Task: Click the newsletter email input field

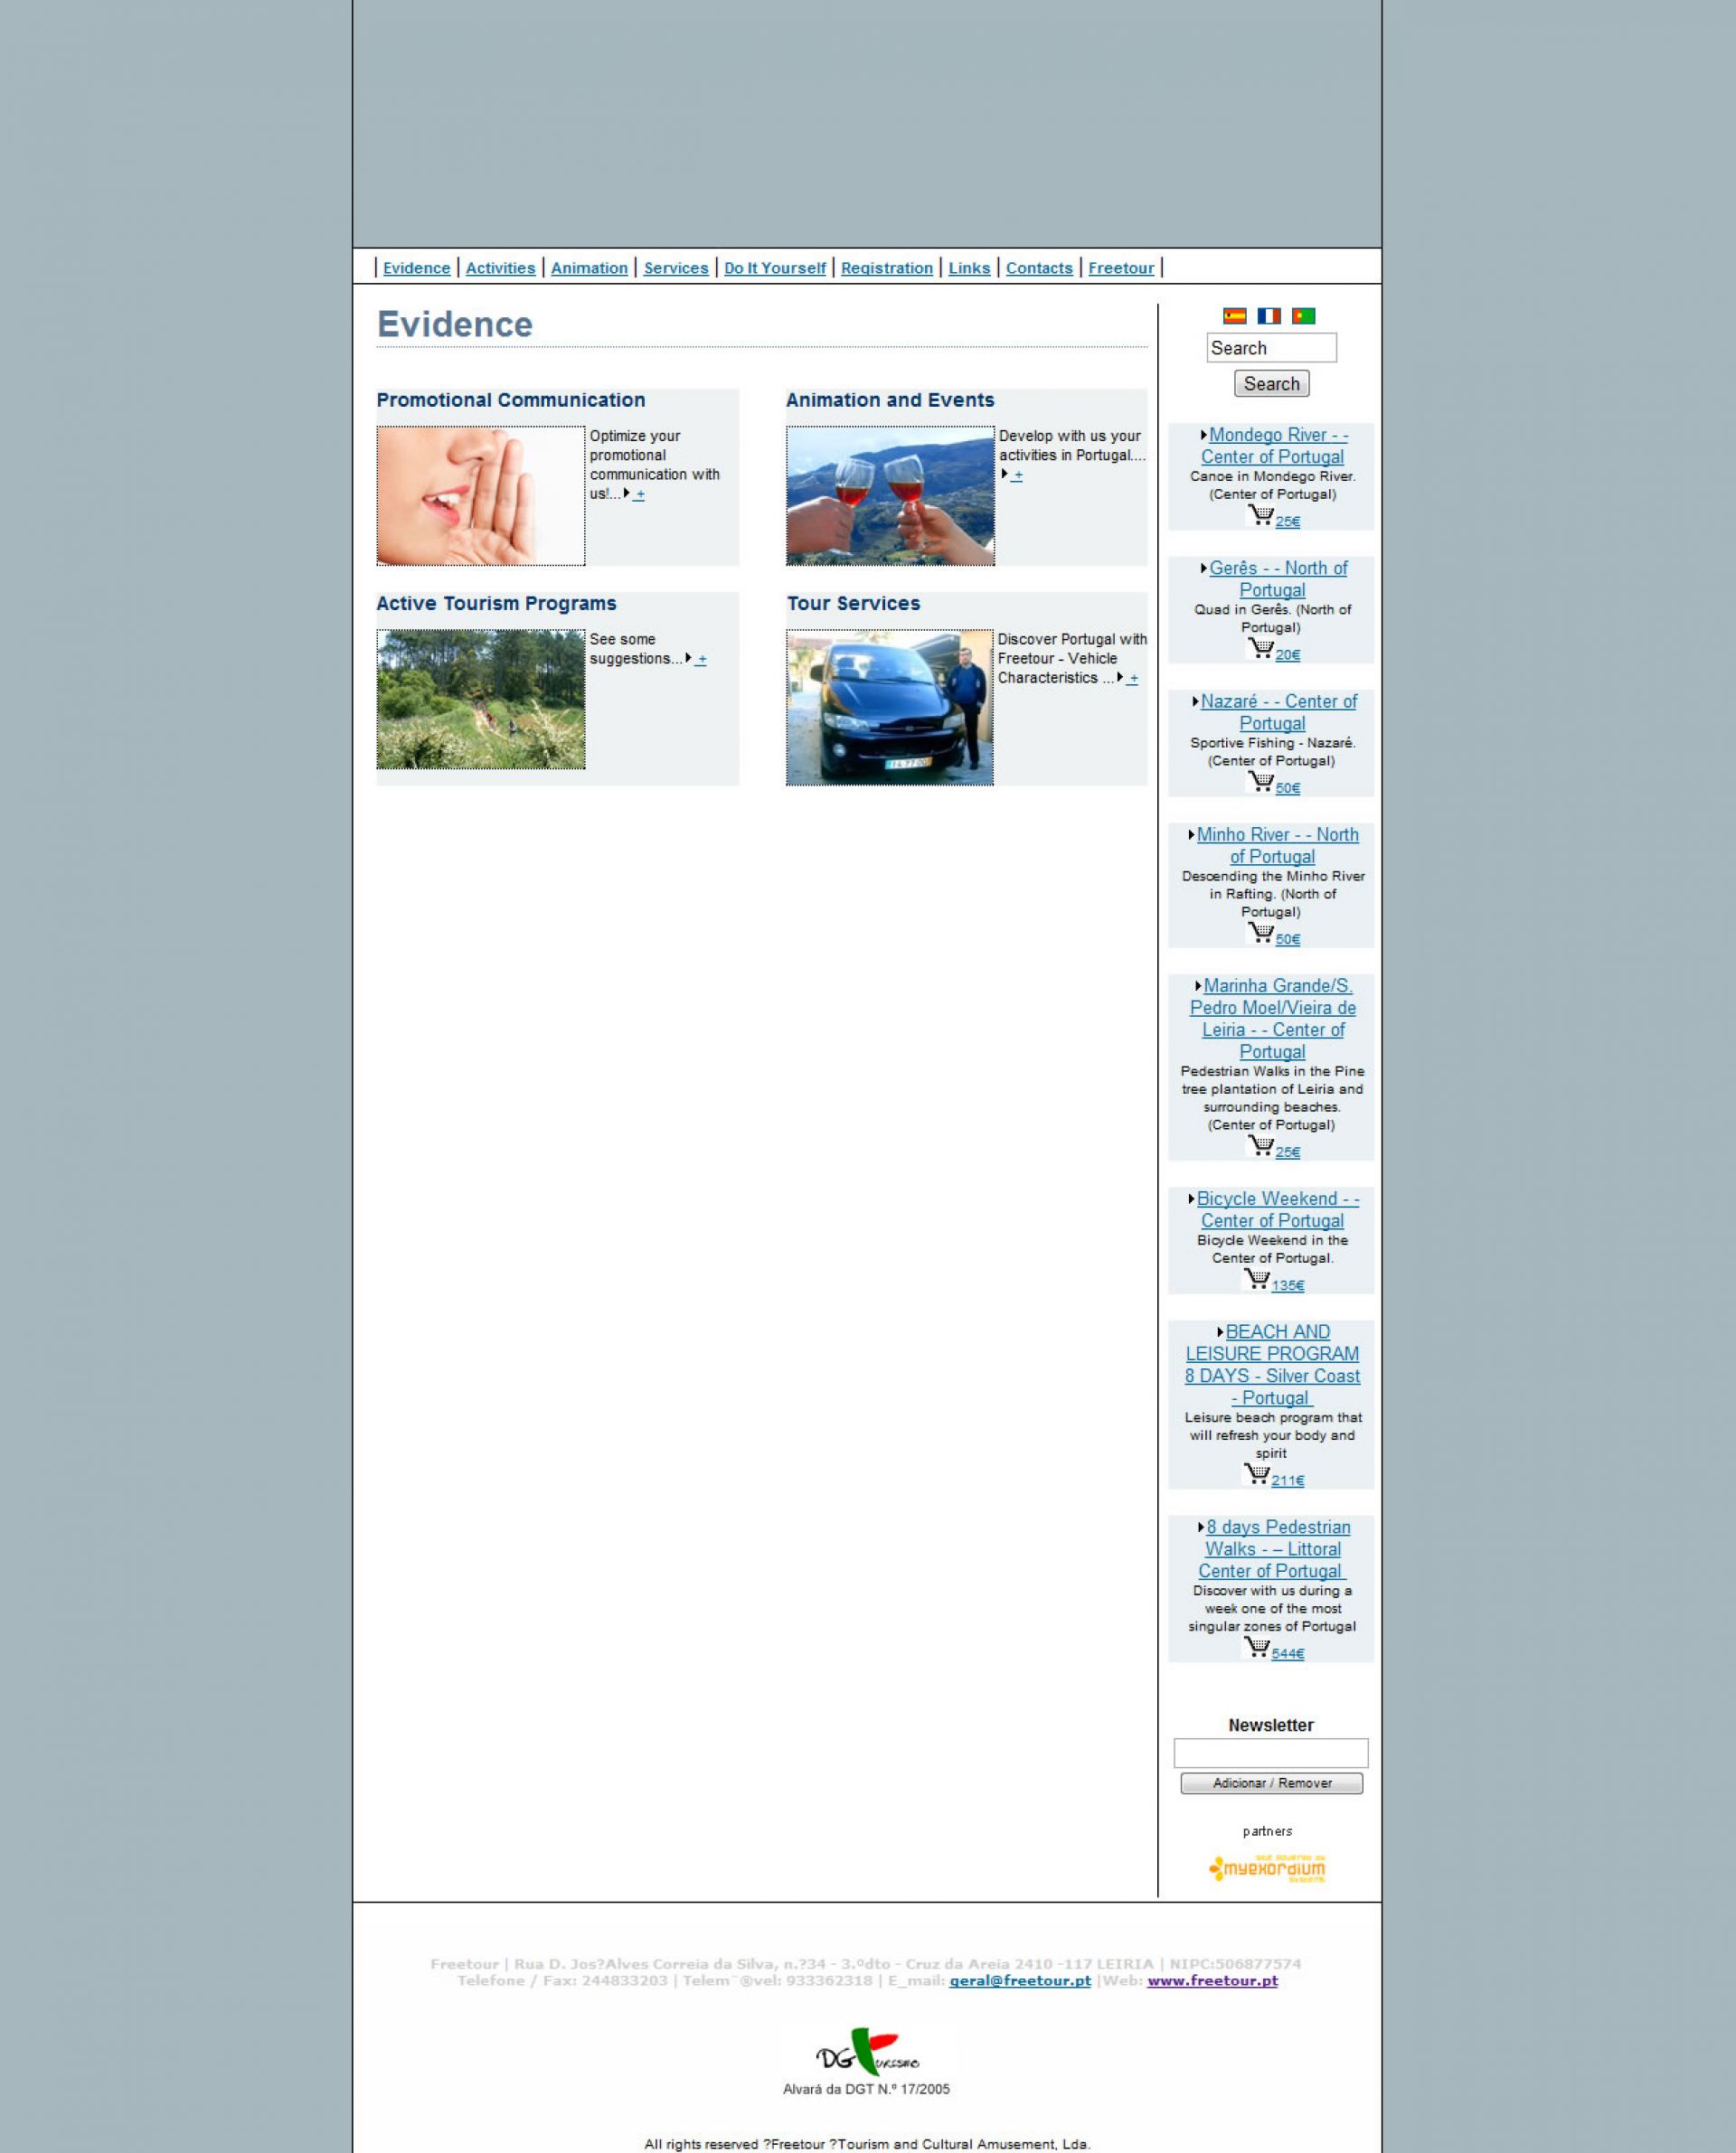Action: 1270,1753
